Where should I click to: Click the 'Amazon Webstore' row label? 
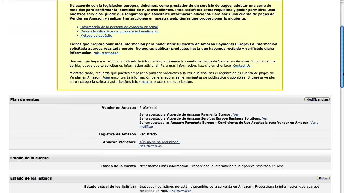coord(120,142)
